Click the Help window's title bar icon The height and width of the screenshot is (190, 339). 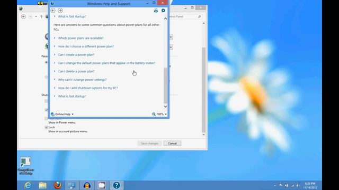click(52, 4)
